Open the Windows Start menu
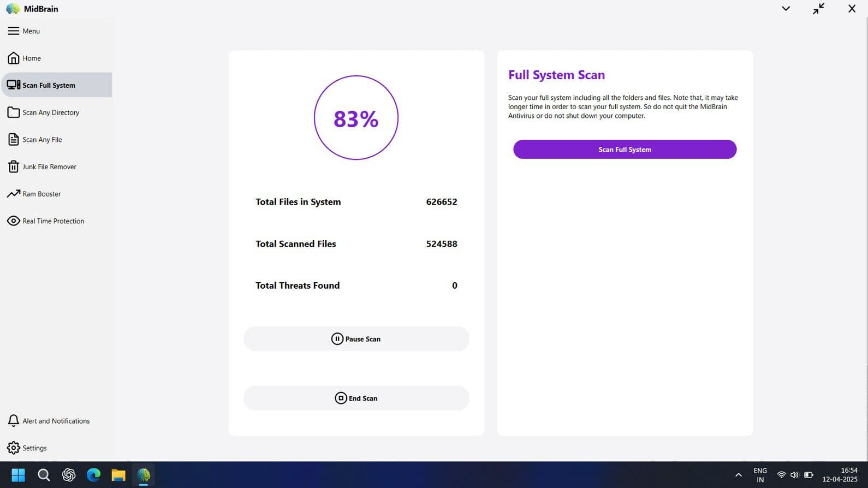 18,475
